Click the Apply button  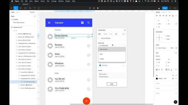[x=112, y=84]
